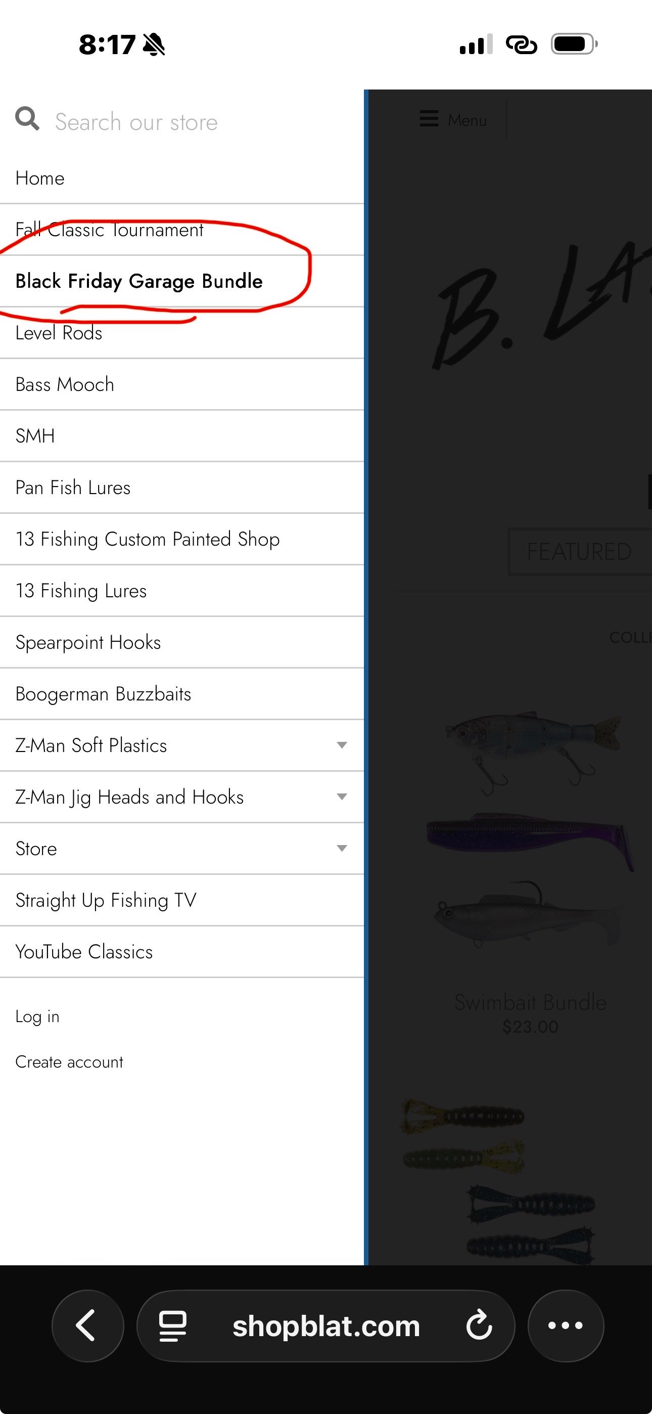Reload the page with refresh icon
652x1414 pixels.
pyautogui.click(x=479, y=1325)
